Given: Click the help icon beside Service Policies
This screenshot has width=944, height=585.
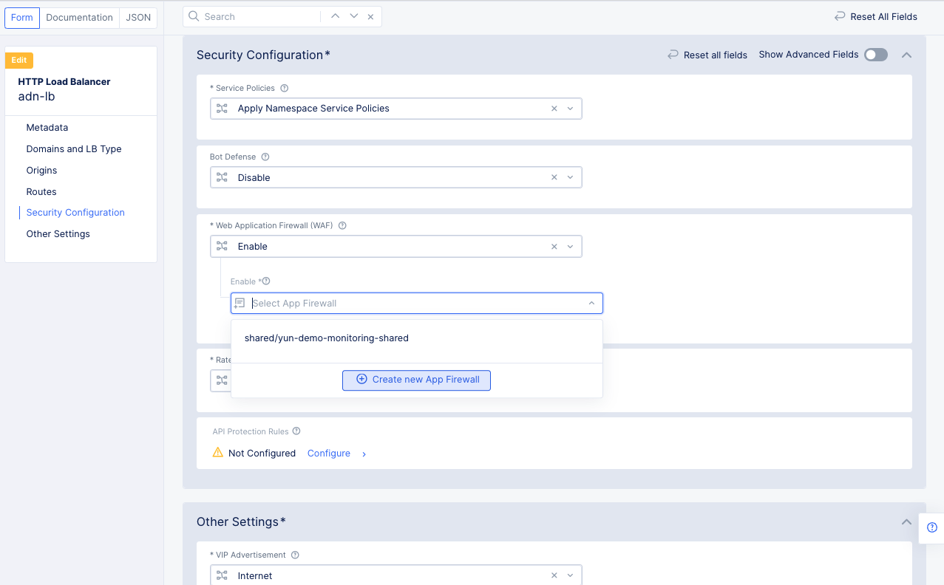Looking at the screenshot, I should 284,87.
